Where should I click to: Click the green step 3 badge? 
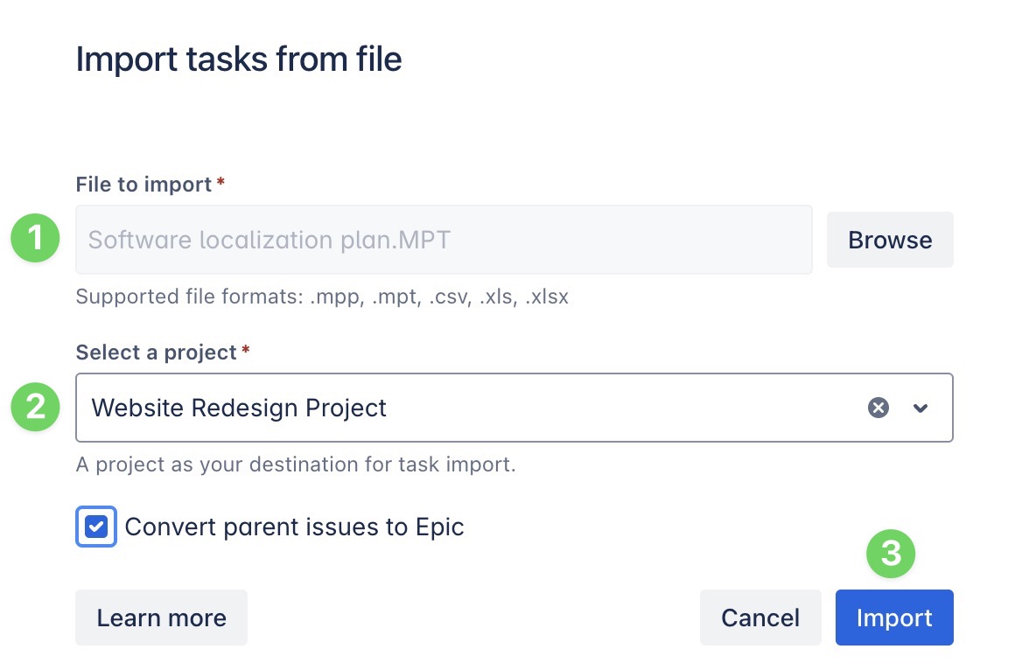(x=890, y=554)
